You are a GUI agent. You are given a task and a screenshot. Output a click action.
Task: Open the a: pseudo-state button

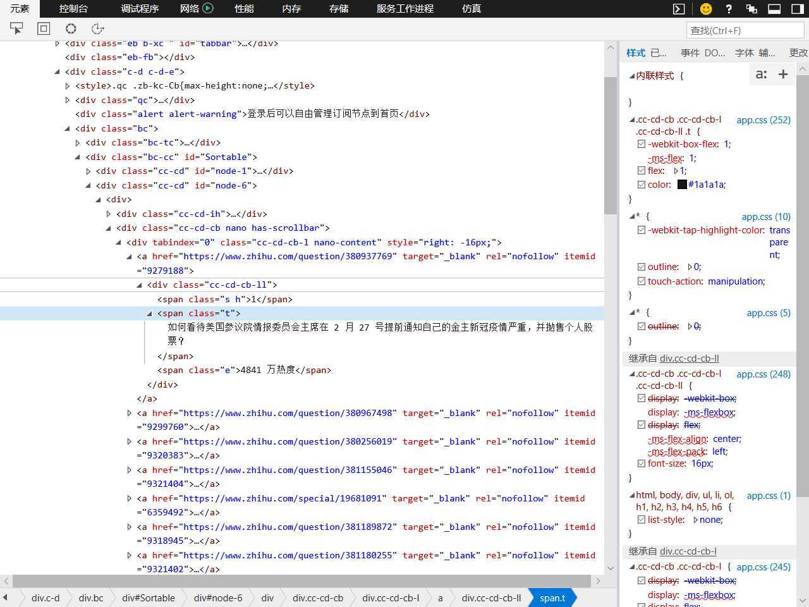(x=762, y=75)
